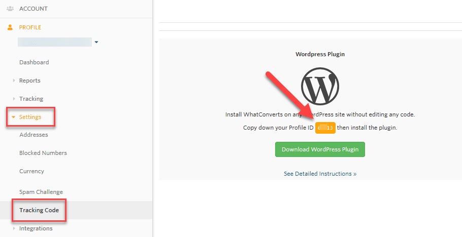The height and width of the screenshot is (237, 462).
Task: Open the ACCOUNT menu item
Action: (x=34, y=9)
